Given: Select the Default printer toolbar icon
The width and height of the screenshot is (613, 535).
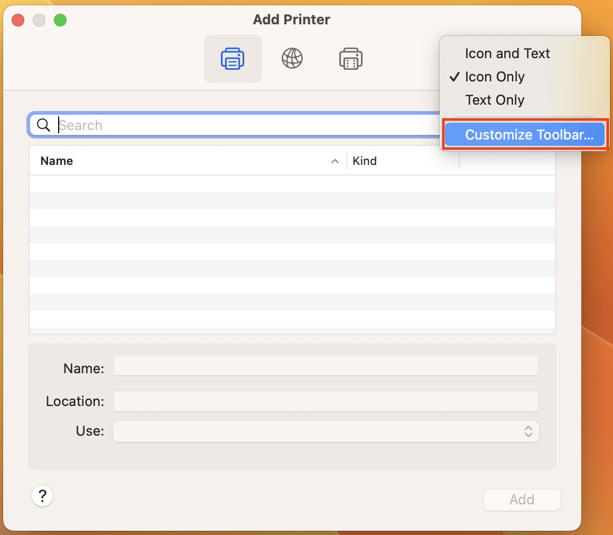Looking at the screenshot, I should click(233, 59).
